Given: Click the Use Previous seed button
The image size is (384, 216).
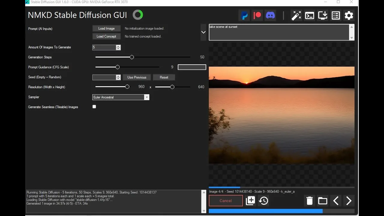Looking at the screenshot, I should 137,77.
